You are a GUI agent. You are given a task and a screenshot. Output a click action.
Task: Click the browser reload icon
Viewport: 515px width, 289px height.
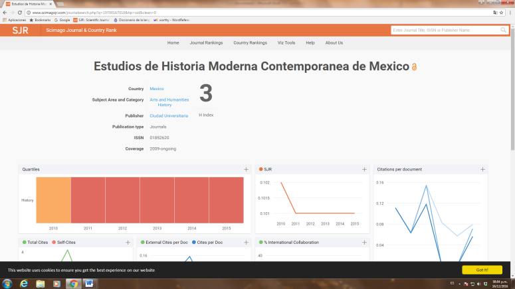pos(19,13)
